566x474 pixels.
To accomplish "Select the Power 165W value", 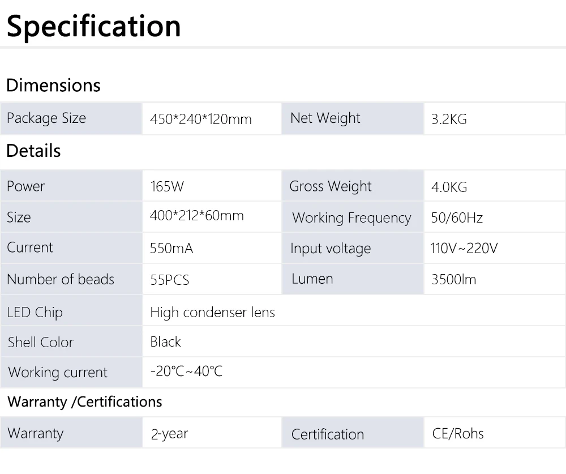I will [167, 186].
